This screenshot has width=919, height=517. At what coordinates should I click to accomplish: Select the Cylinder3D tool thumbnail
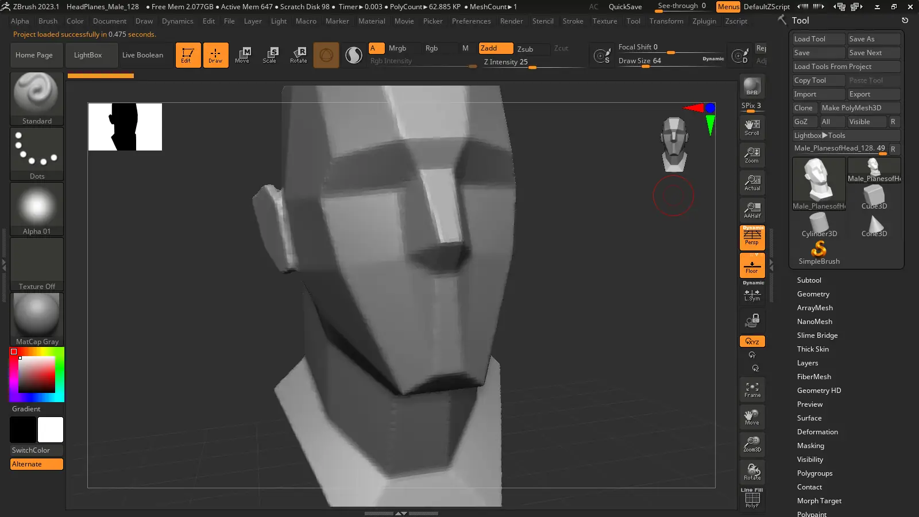click(x=819, y=225)
